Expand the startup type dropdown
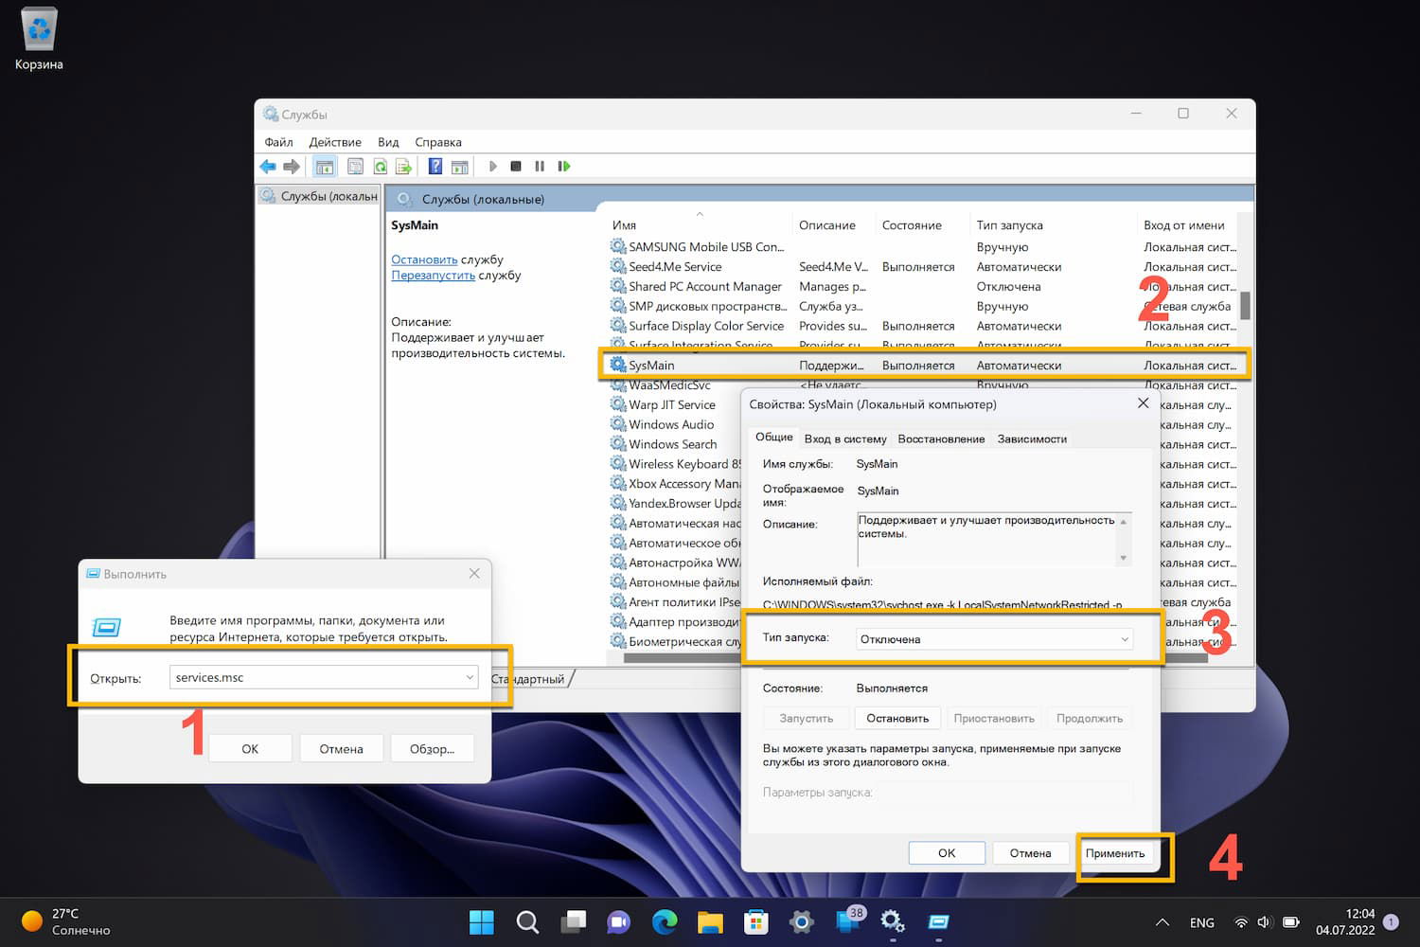 [1125, 639]
